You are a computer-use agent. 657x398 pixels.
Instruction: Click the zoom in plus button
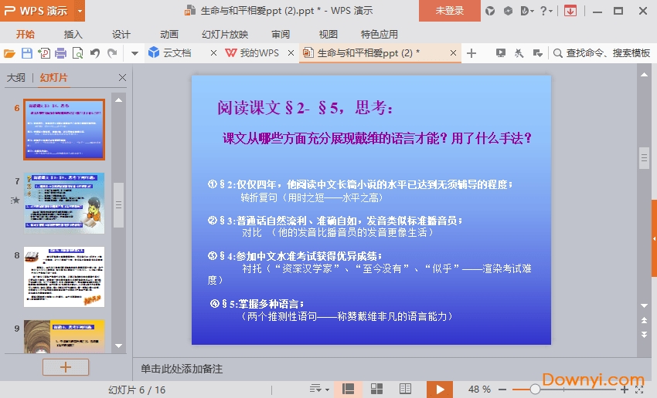pos(624,390)
